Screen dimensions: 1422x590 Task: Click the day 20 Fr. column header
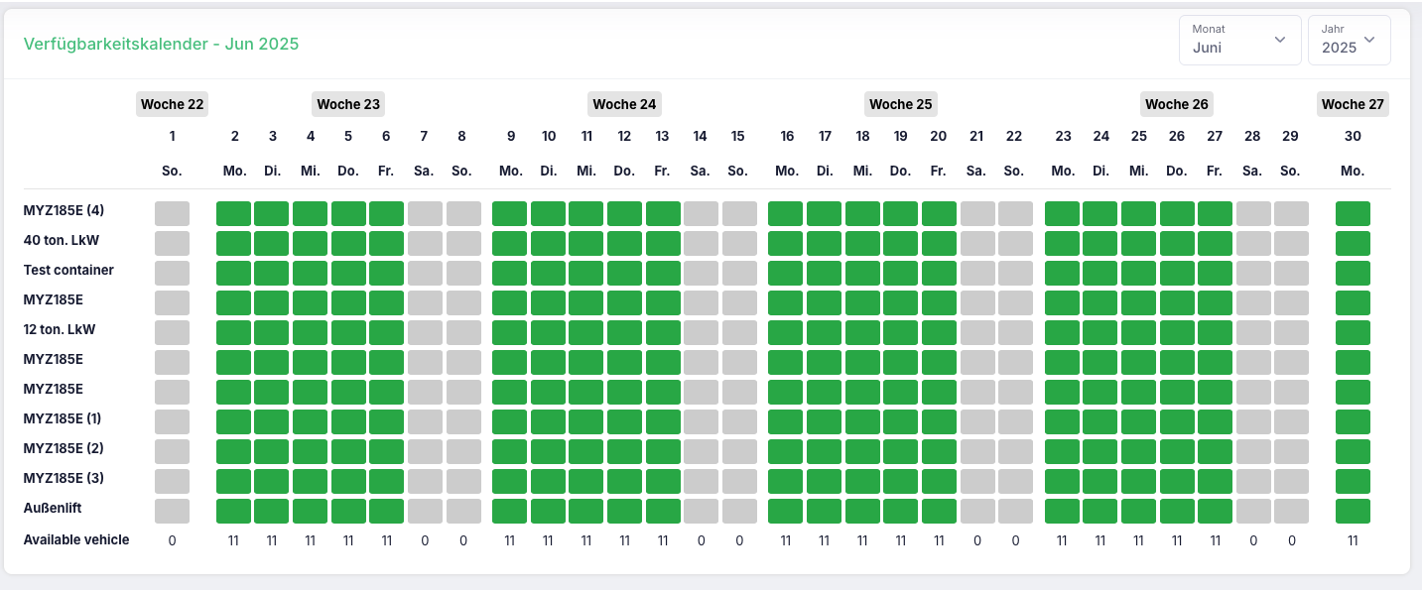(939, 154)
